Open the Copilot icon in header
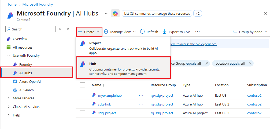The image size is (270, 129). [115, 14]
